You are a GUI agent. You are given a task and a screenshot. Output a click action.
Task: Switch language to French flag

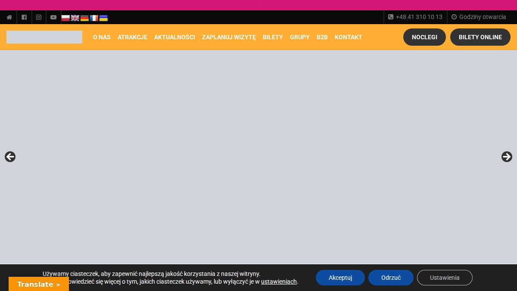click(94, 18)
